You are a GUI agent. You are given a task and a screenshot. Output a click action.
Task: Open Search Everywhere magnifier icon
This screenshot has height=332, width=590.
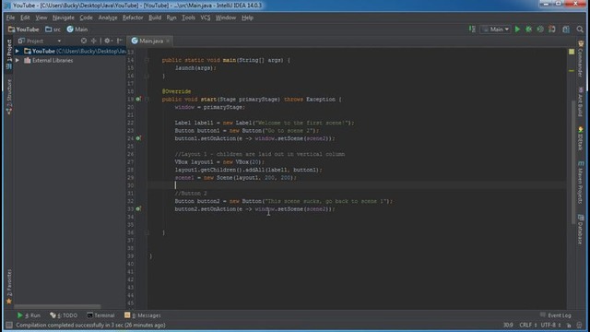[x=580, y=30]
